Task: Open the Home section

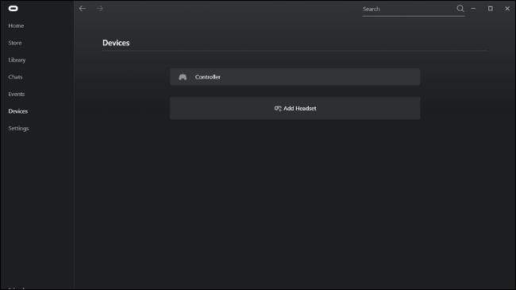Action: coord(16,25)
